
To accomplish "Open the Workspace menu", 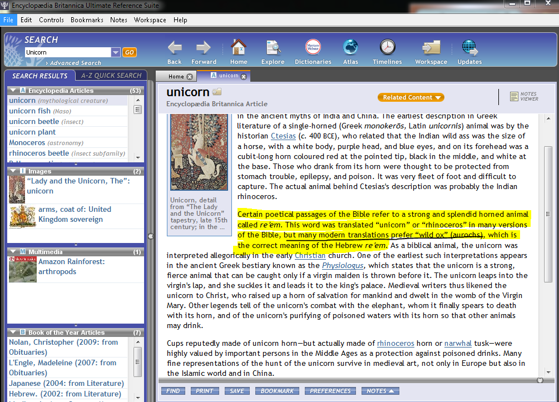I will tap(150, 20).
